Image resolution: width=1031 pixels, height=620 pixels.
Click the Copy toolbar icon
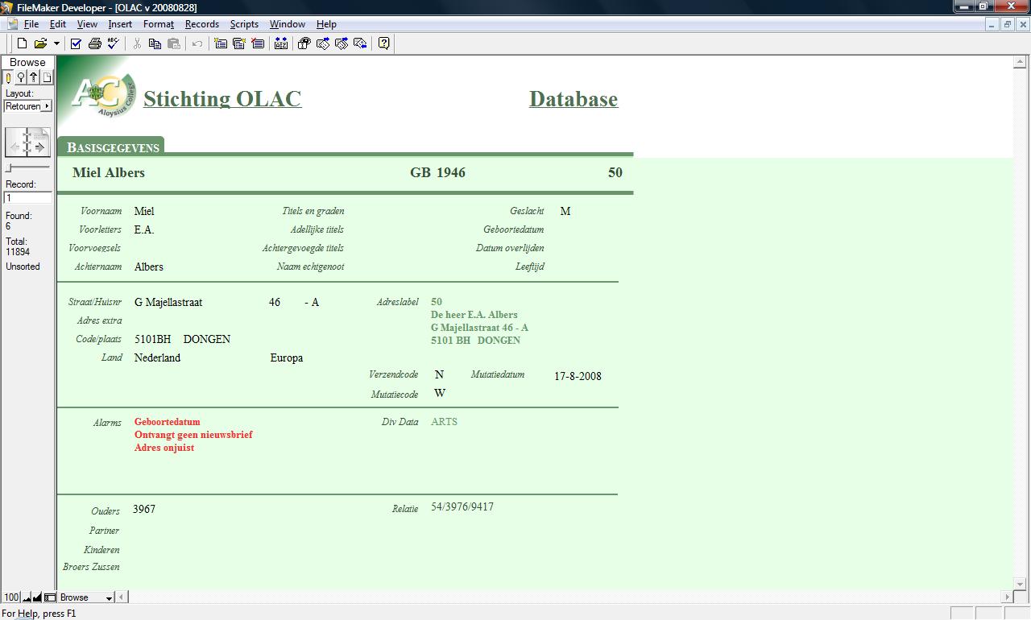tap(155, 43)
